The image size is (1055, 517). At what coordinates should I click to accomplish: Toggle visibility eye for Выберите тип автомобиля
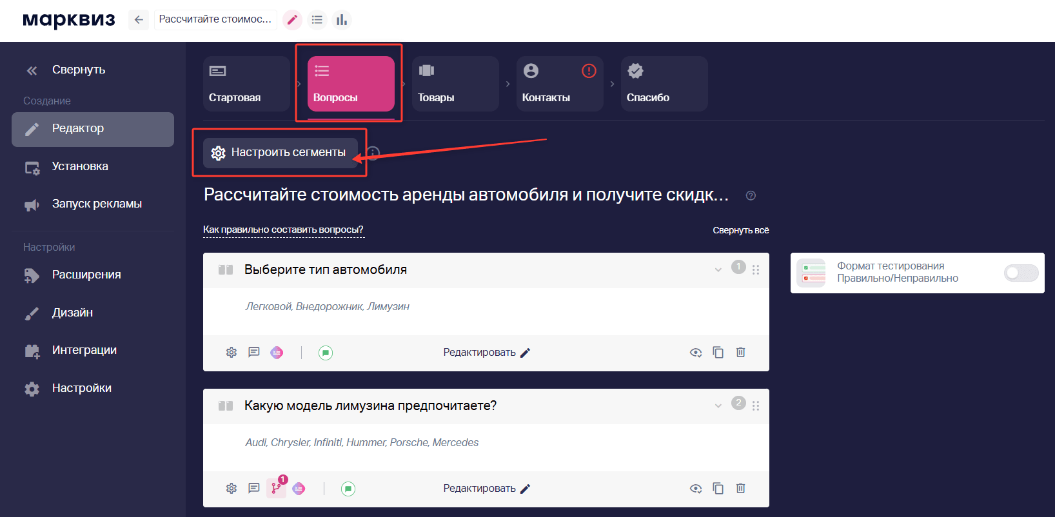(696, 353)
